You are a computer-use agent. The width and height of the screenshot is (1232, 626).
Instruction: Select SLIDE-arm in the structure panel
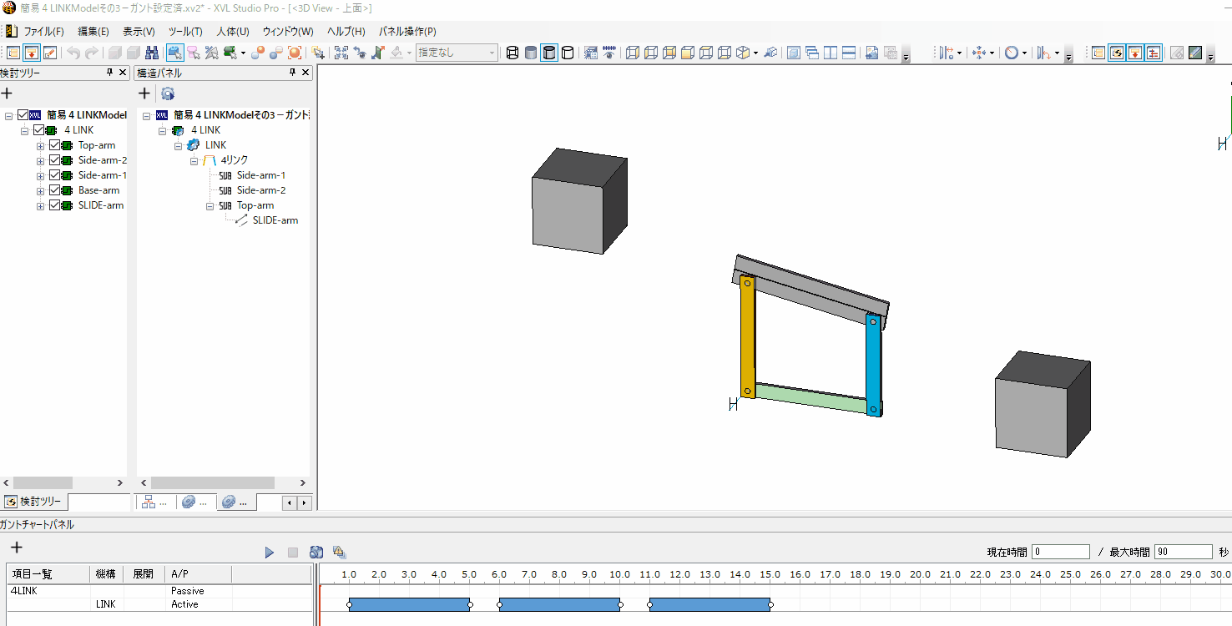coord(275,220)
